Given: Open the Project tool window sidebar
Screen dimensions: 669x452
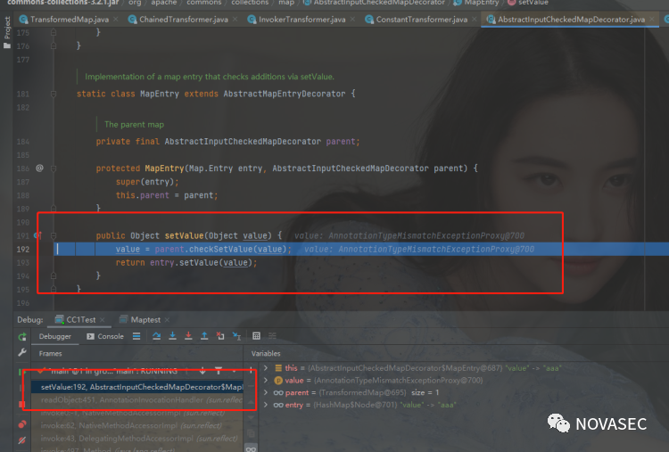Looking at the screenshot, I should pyautogui.click(x=7, y=32).
